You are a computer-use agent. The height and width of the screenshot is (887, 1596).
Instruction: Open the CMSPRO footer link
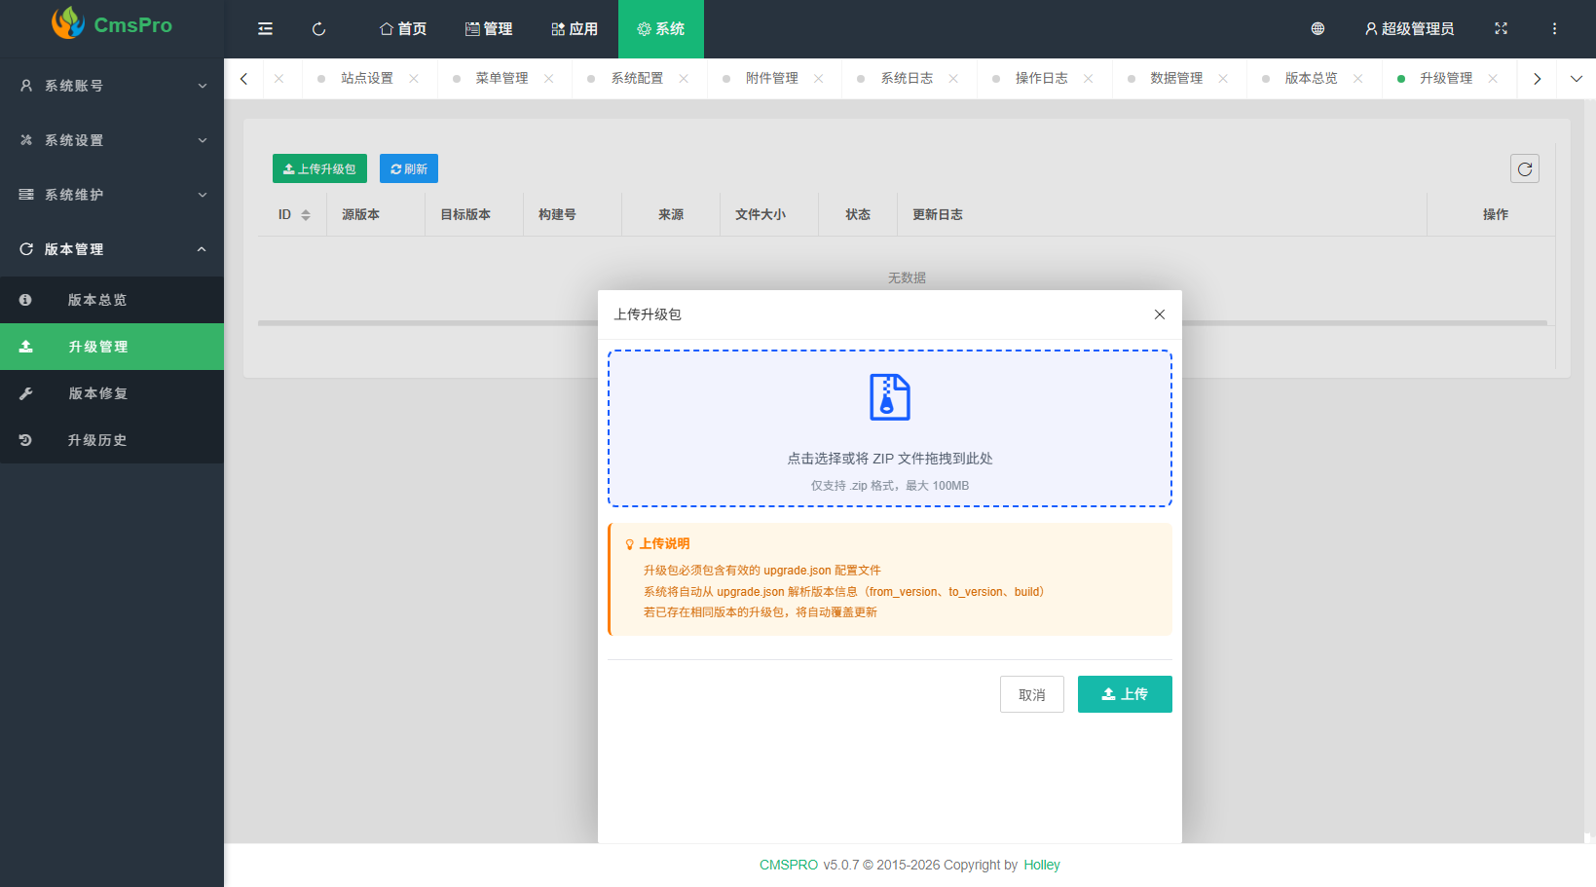pos(789,865)
